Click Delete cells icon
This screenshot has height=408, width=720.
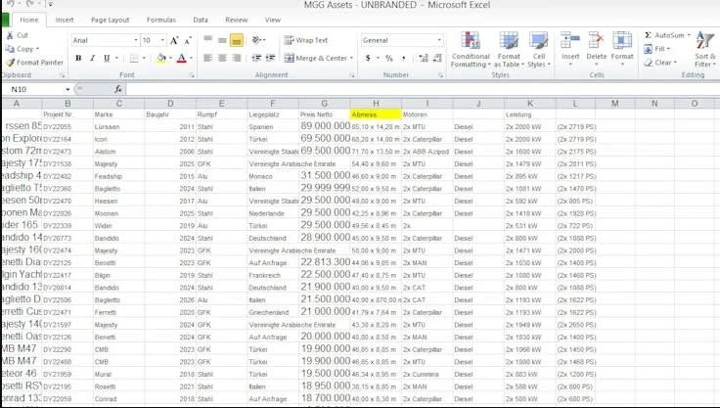pyautogui.click(x=596, y=40)
